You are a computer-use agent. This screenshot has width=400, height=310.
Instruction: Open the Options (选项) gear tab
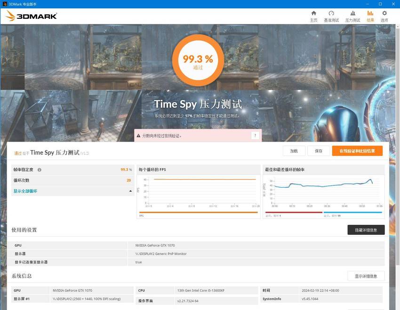pyautogui.click(x=384, y=16)
